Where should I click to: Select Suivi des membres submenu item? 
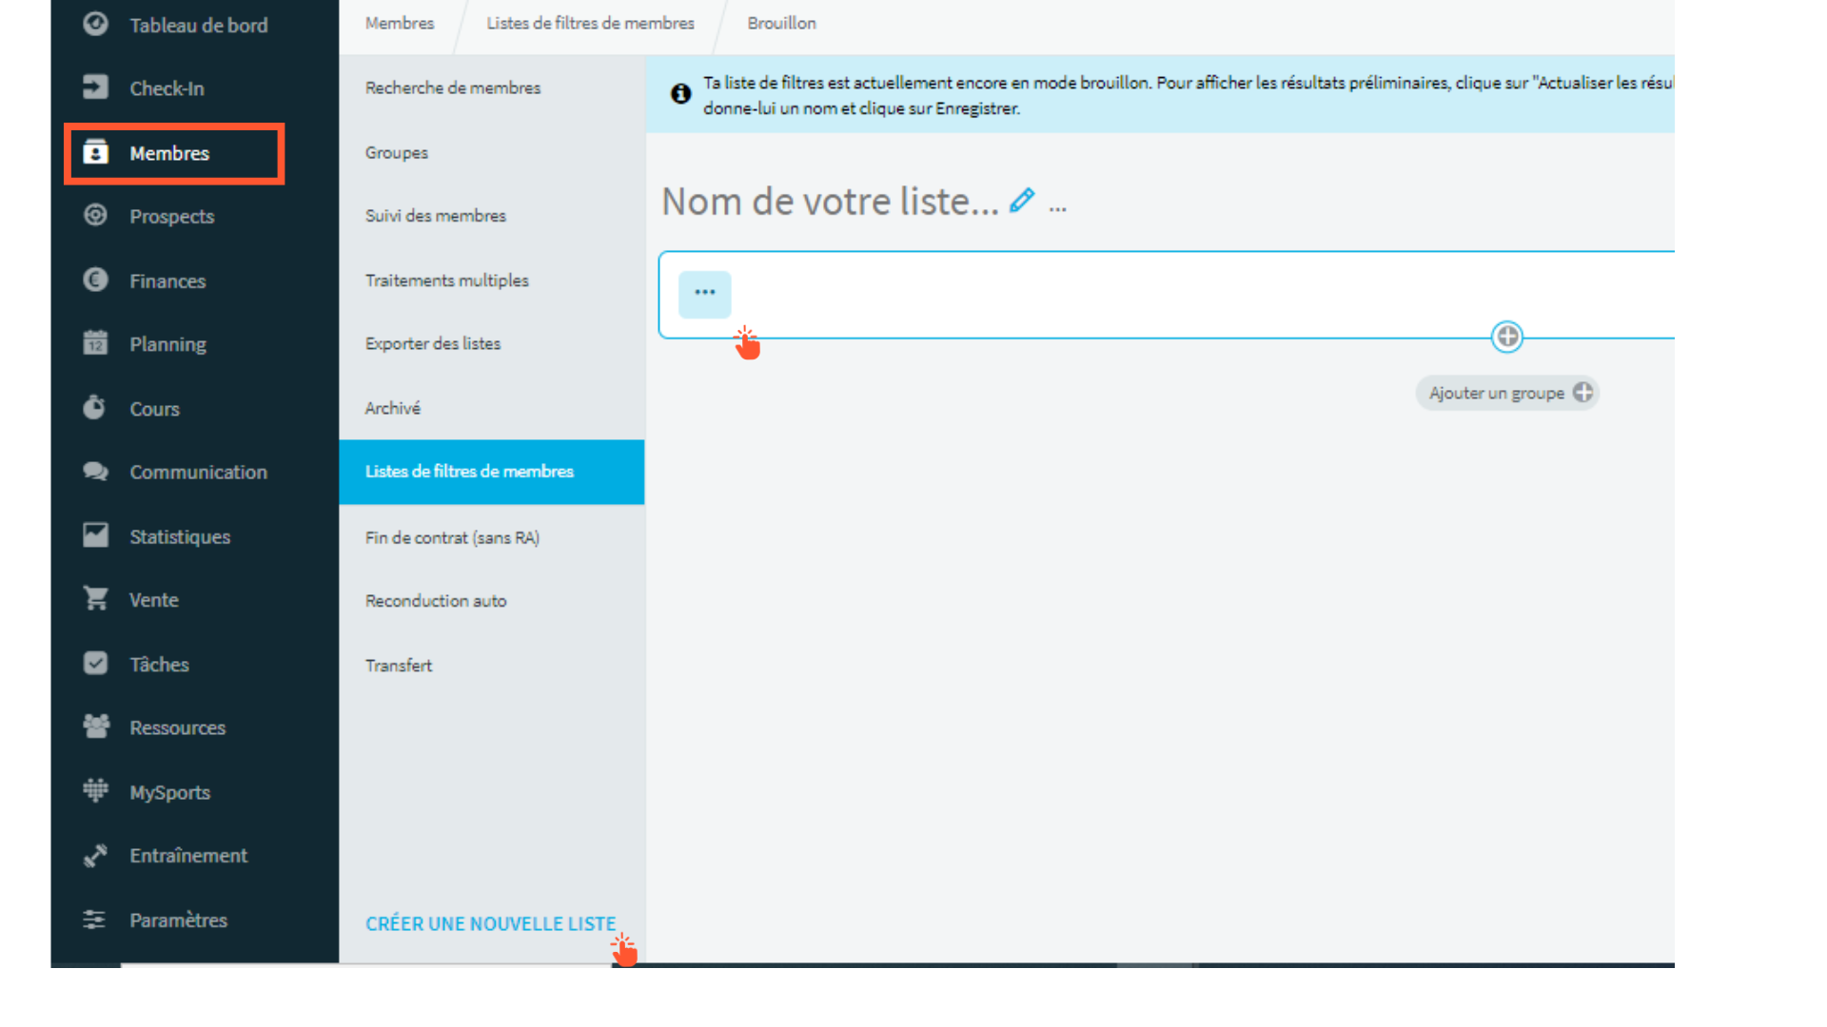(492, 216)
